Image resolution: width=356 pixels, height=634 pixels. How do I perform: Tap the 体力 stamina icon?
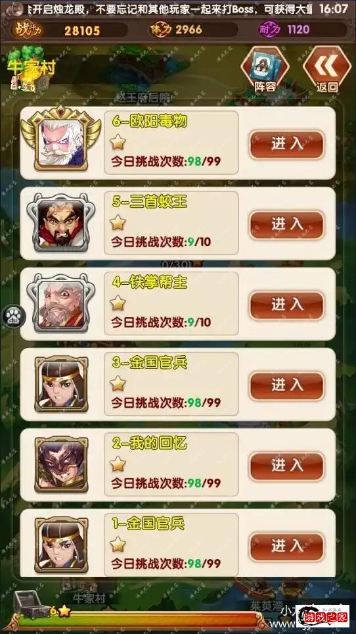[x=162, y=30]
